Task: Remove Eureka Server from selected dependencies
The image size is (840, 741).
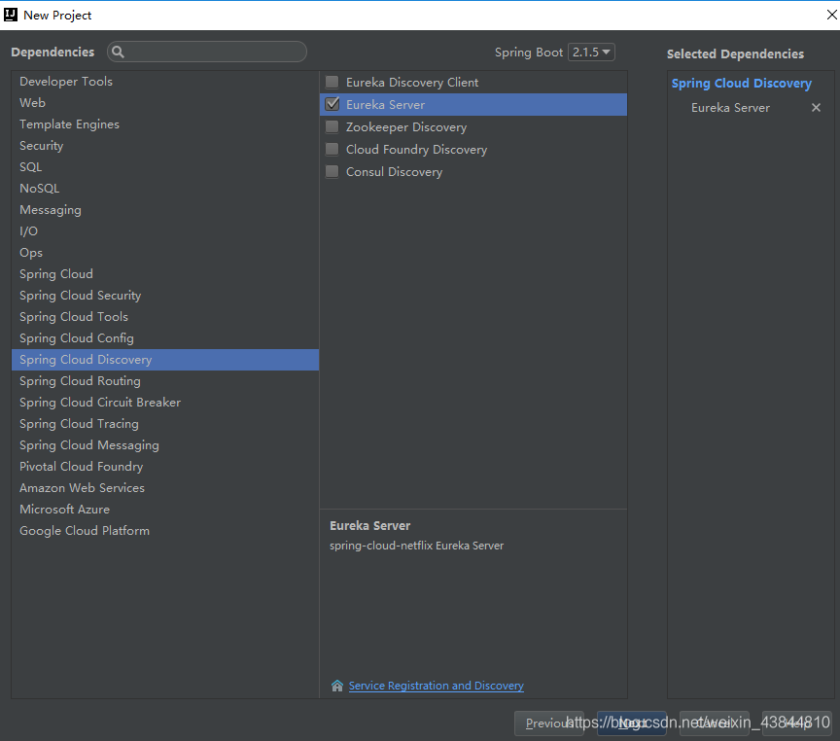Action: click(816, 108)
